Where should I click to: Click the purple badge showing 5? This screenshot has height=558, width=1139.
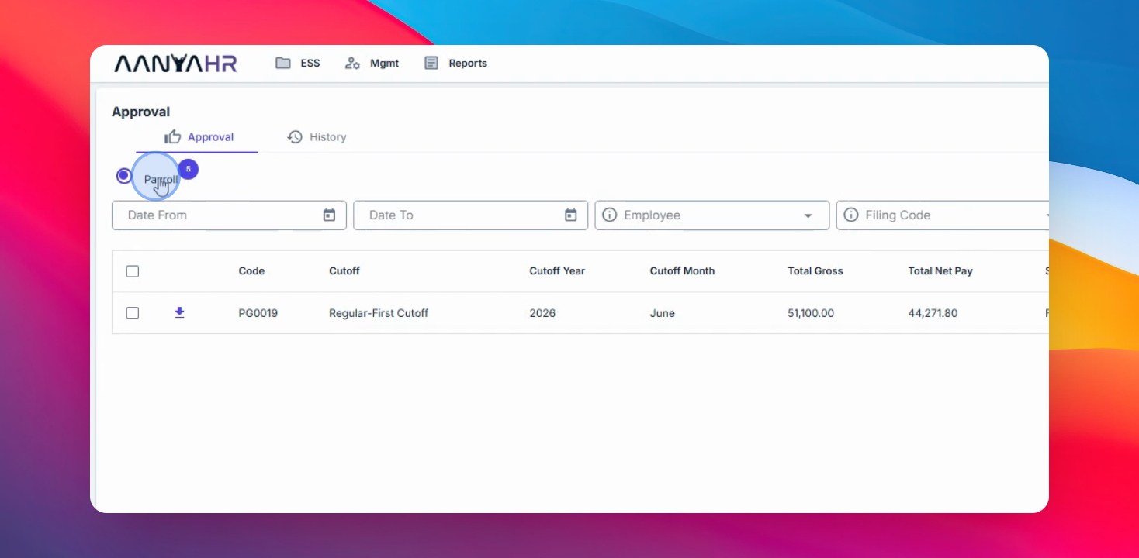189,169
